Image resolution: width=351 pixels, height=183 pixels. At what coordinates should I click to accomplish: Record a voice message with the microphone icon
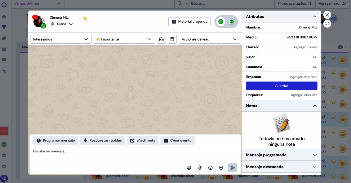point(200,168)
